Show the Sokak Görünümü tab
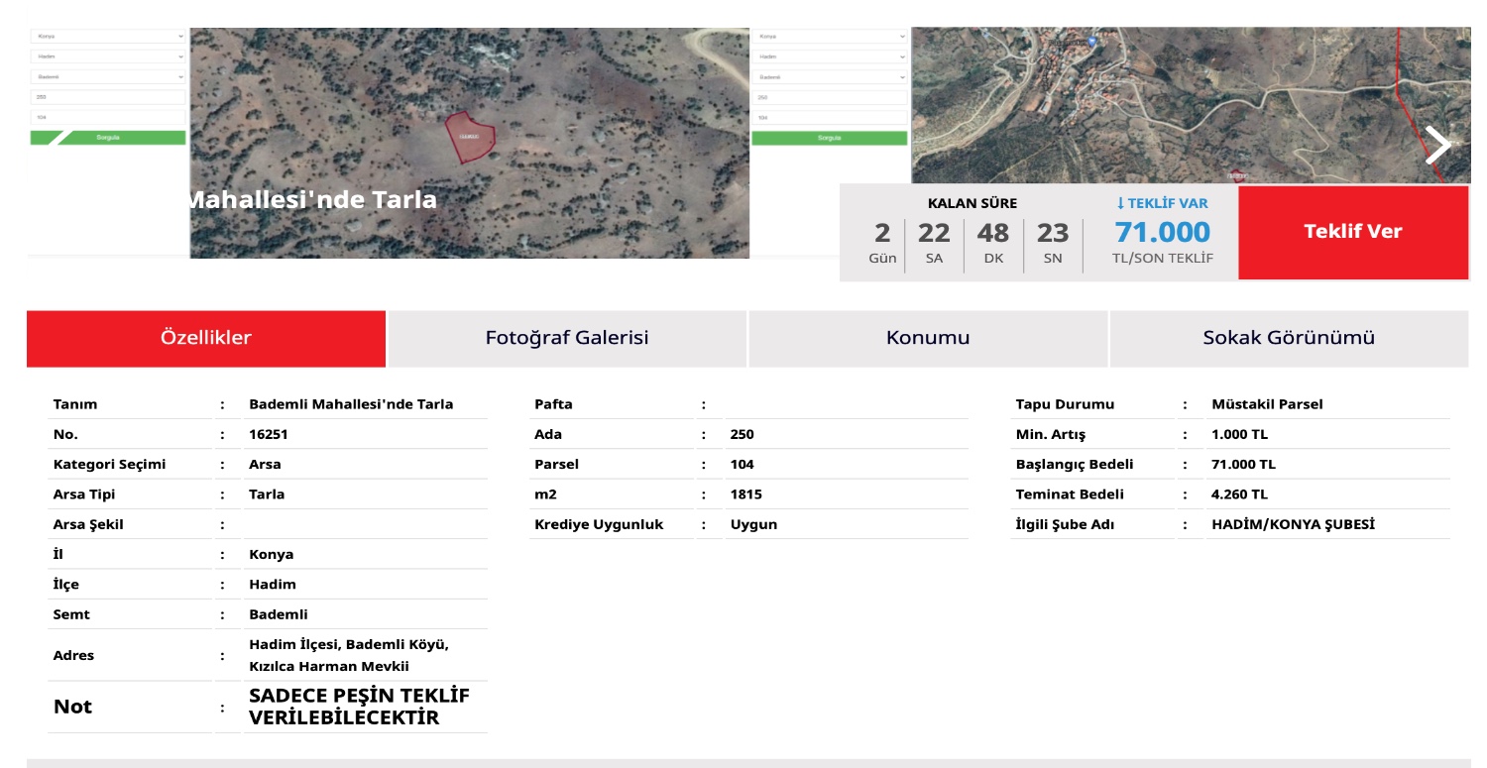Viewport: 1487px width, 768px height. (1288, 338)
